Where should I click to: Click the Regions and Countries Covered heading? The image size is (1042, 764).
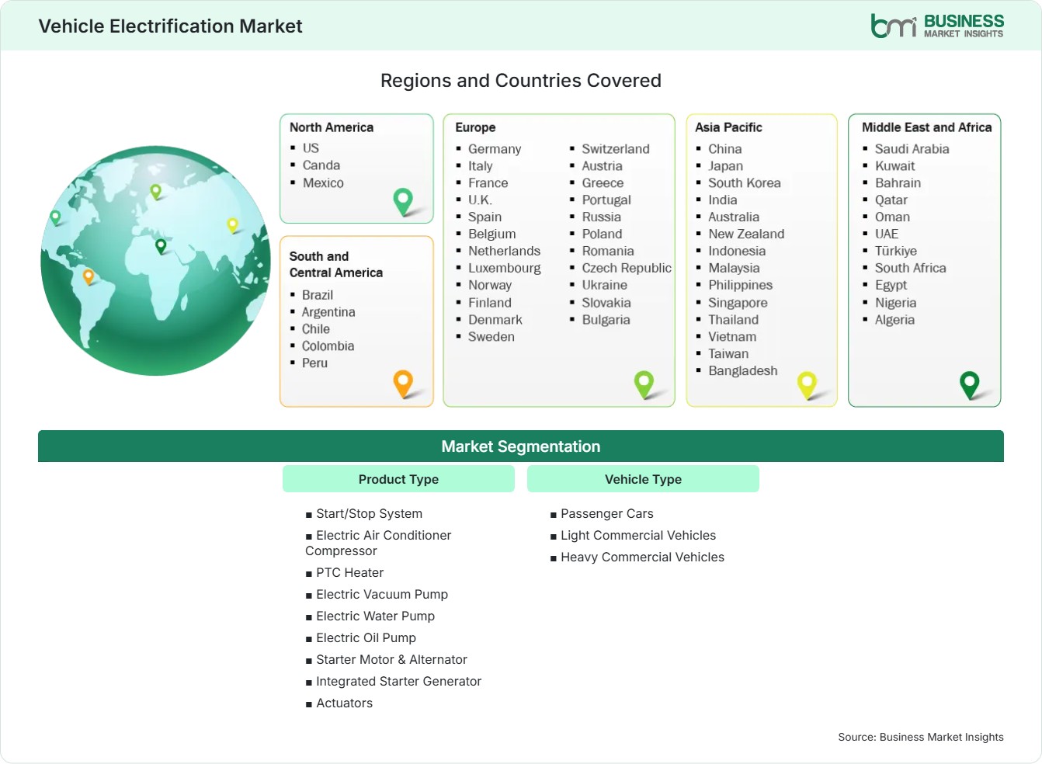coord(521,81)
